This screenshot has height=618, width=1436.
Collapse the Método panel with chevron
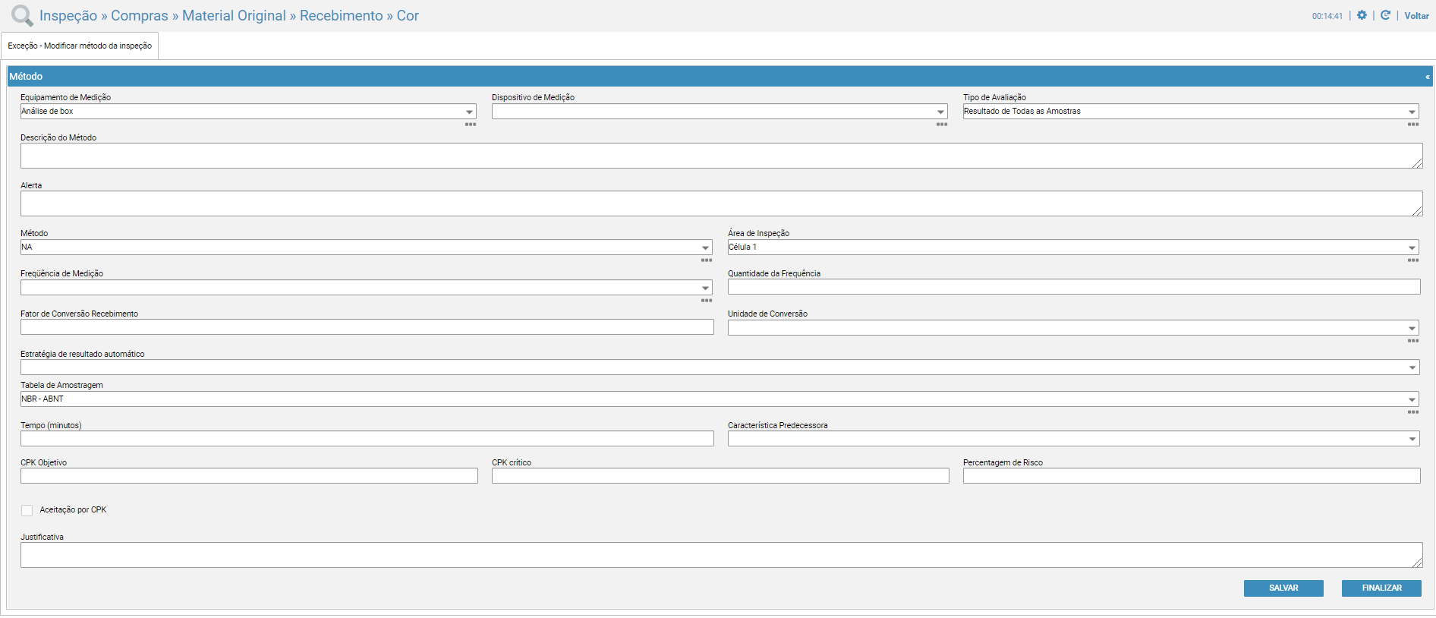[x=1427, y=77]
